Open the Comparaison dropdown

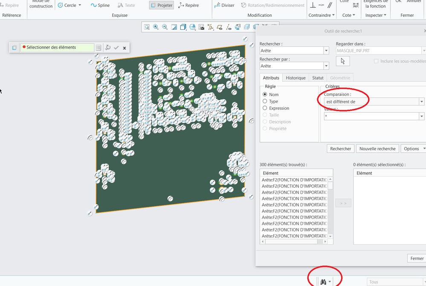tap(421, 102)
